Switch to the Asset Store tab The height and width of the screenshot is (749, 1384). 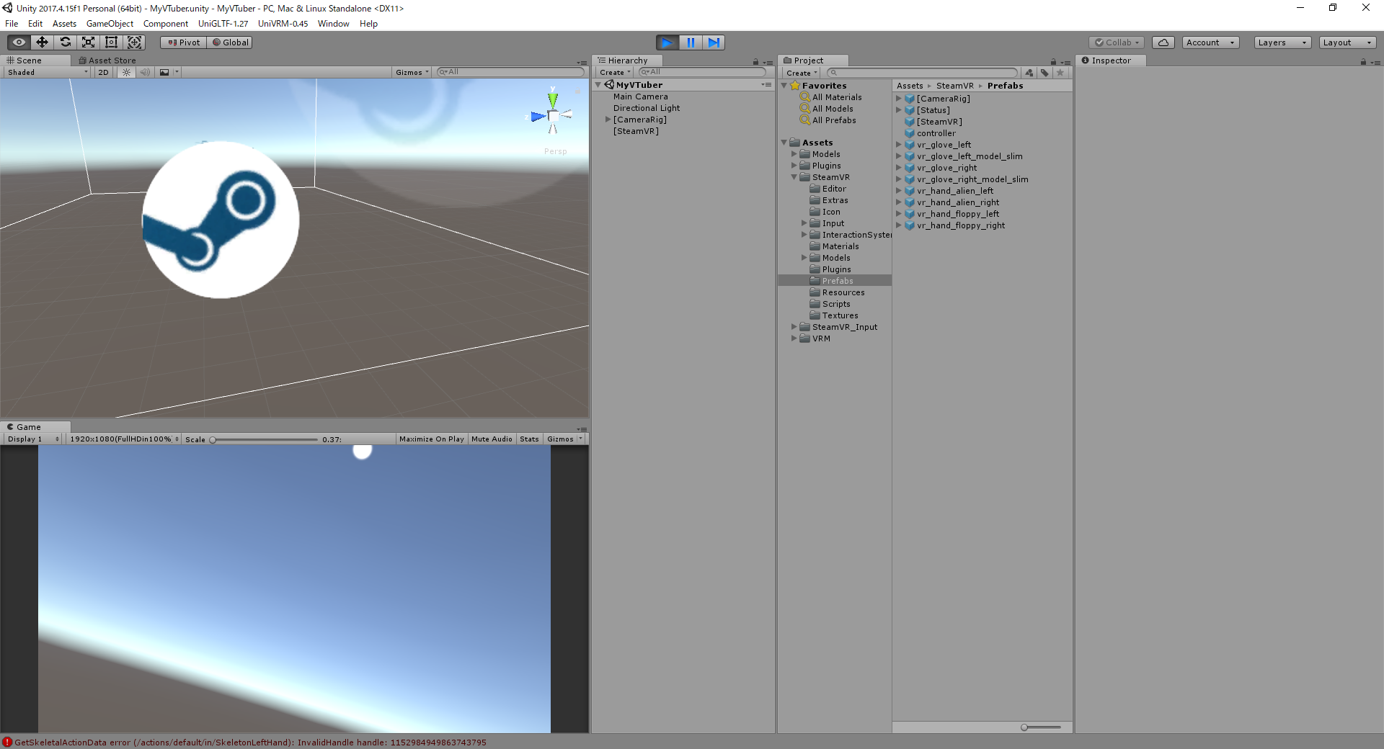pos(107,60)
